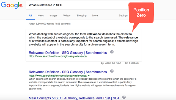This screenshot has width=176, height=100.
Task: Open the Settings menu
Action: pos(123,16)
